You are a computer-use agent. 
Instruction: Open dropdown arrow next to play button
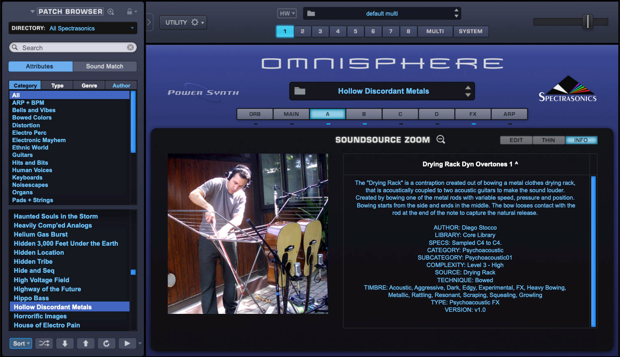(x=140, y=343)
